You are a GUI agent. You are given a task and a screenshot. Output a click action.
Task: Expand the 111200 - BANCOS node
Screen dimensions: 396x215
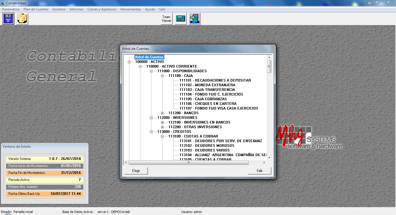pos(162,113)
